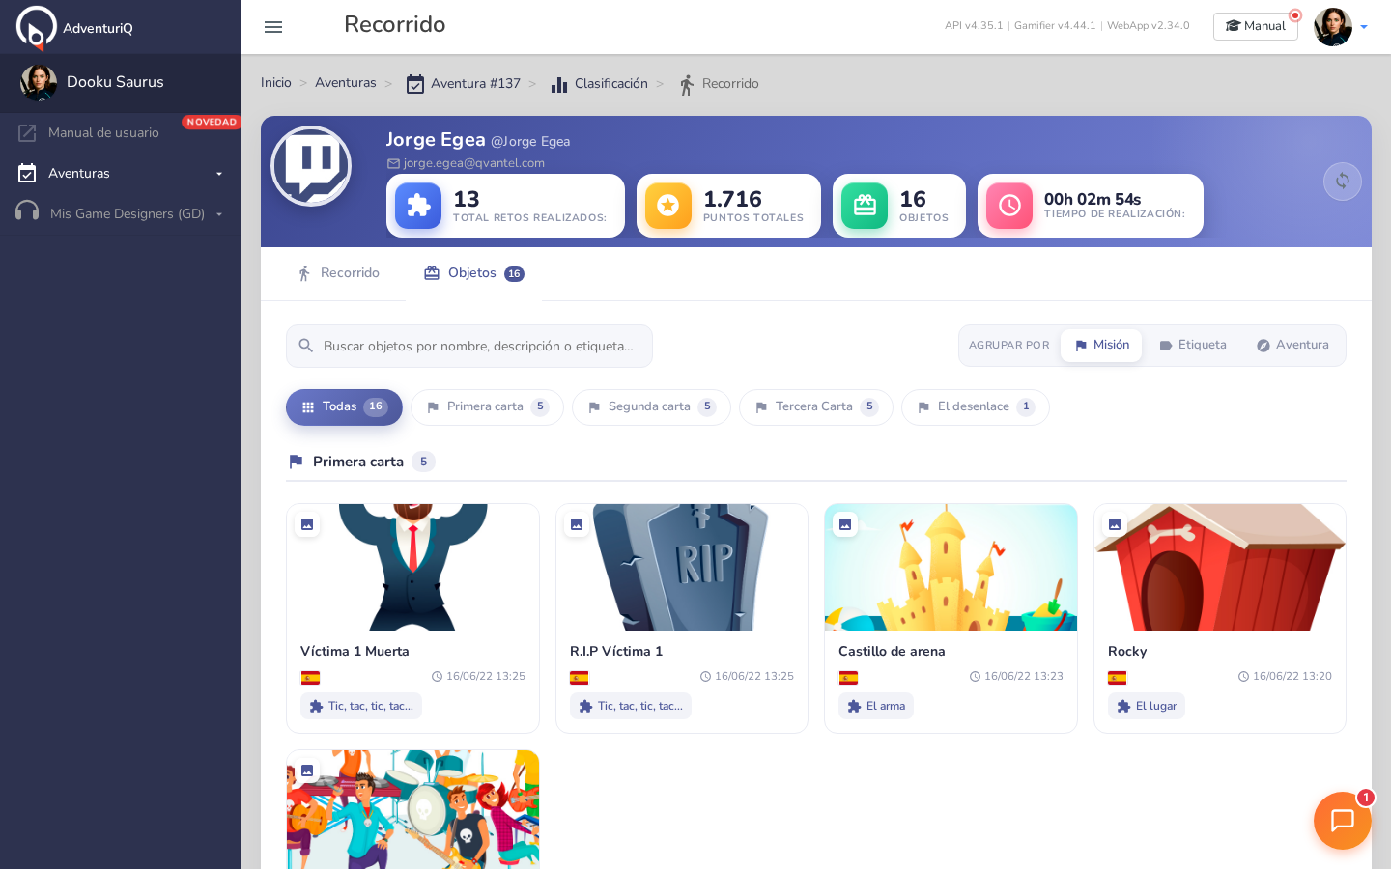
Task: Filter by Tercera Carta chip
Action: coord(816,407)
